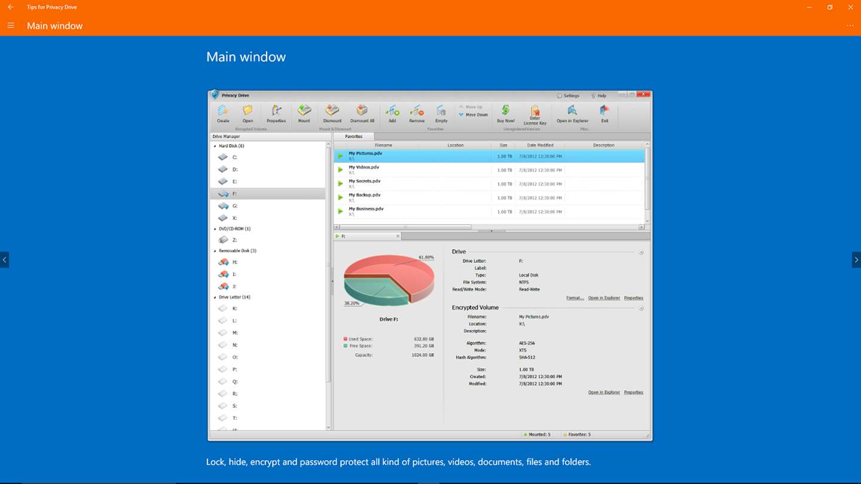Collapse the Drive details section

point(640,252)
